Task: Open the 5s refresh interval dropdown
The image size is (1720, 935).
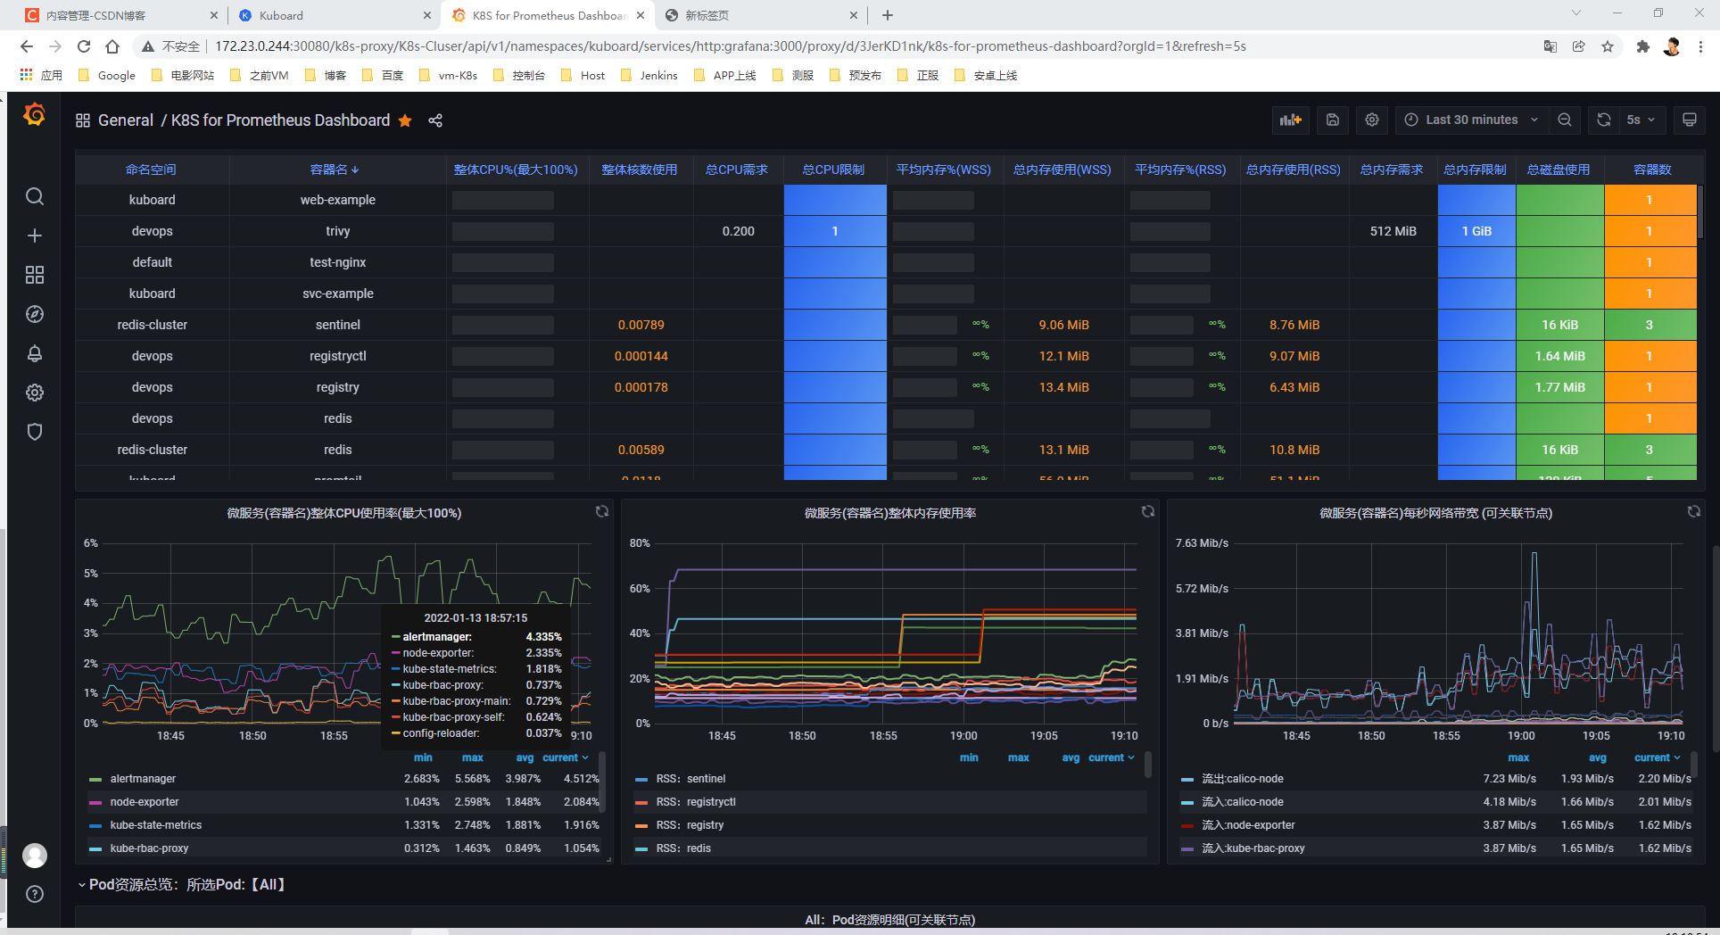Action: click(1641, 120)
